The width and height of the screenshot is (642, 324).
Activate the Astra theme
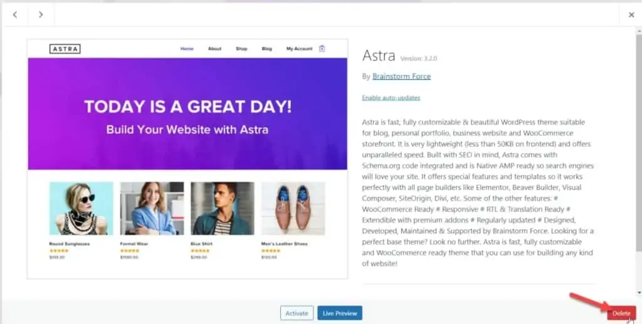coord(297,313)
